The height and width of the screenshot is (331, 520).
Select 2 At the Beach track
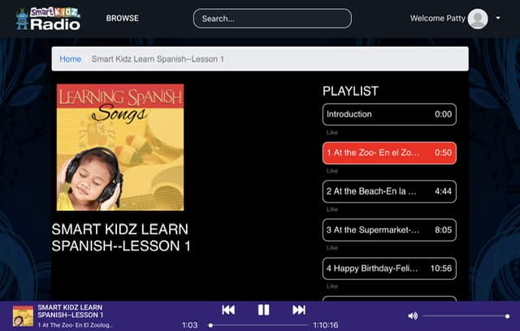pos(389,191)
